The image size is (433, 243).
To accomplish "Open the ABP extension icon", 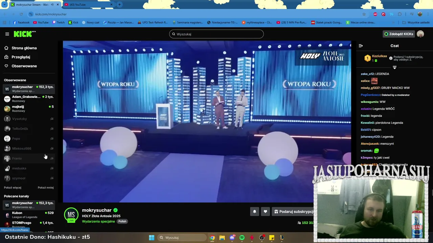I will pyautogui.click(x=375, y=14).
